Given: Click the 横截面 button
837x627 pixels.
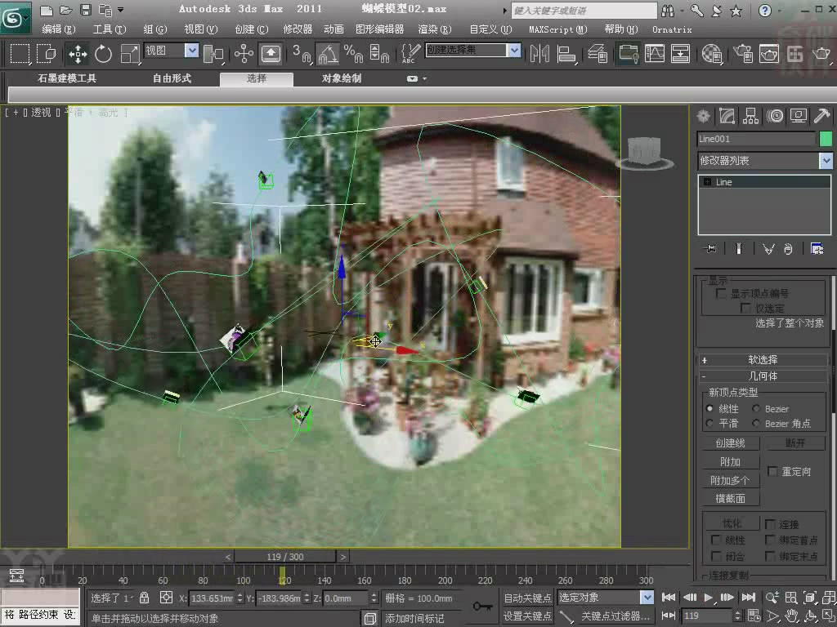Looking at the screenshot, I should (730, 499).
